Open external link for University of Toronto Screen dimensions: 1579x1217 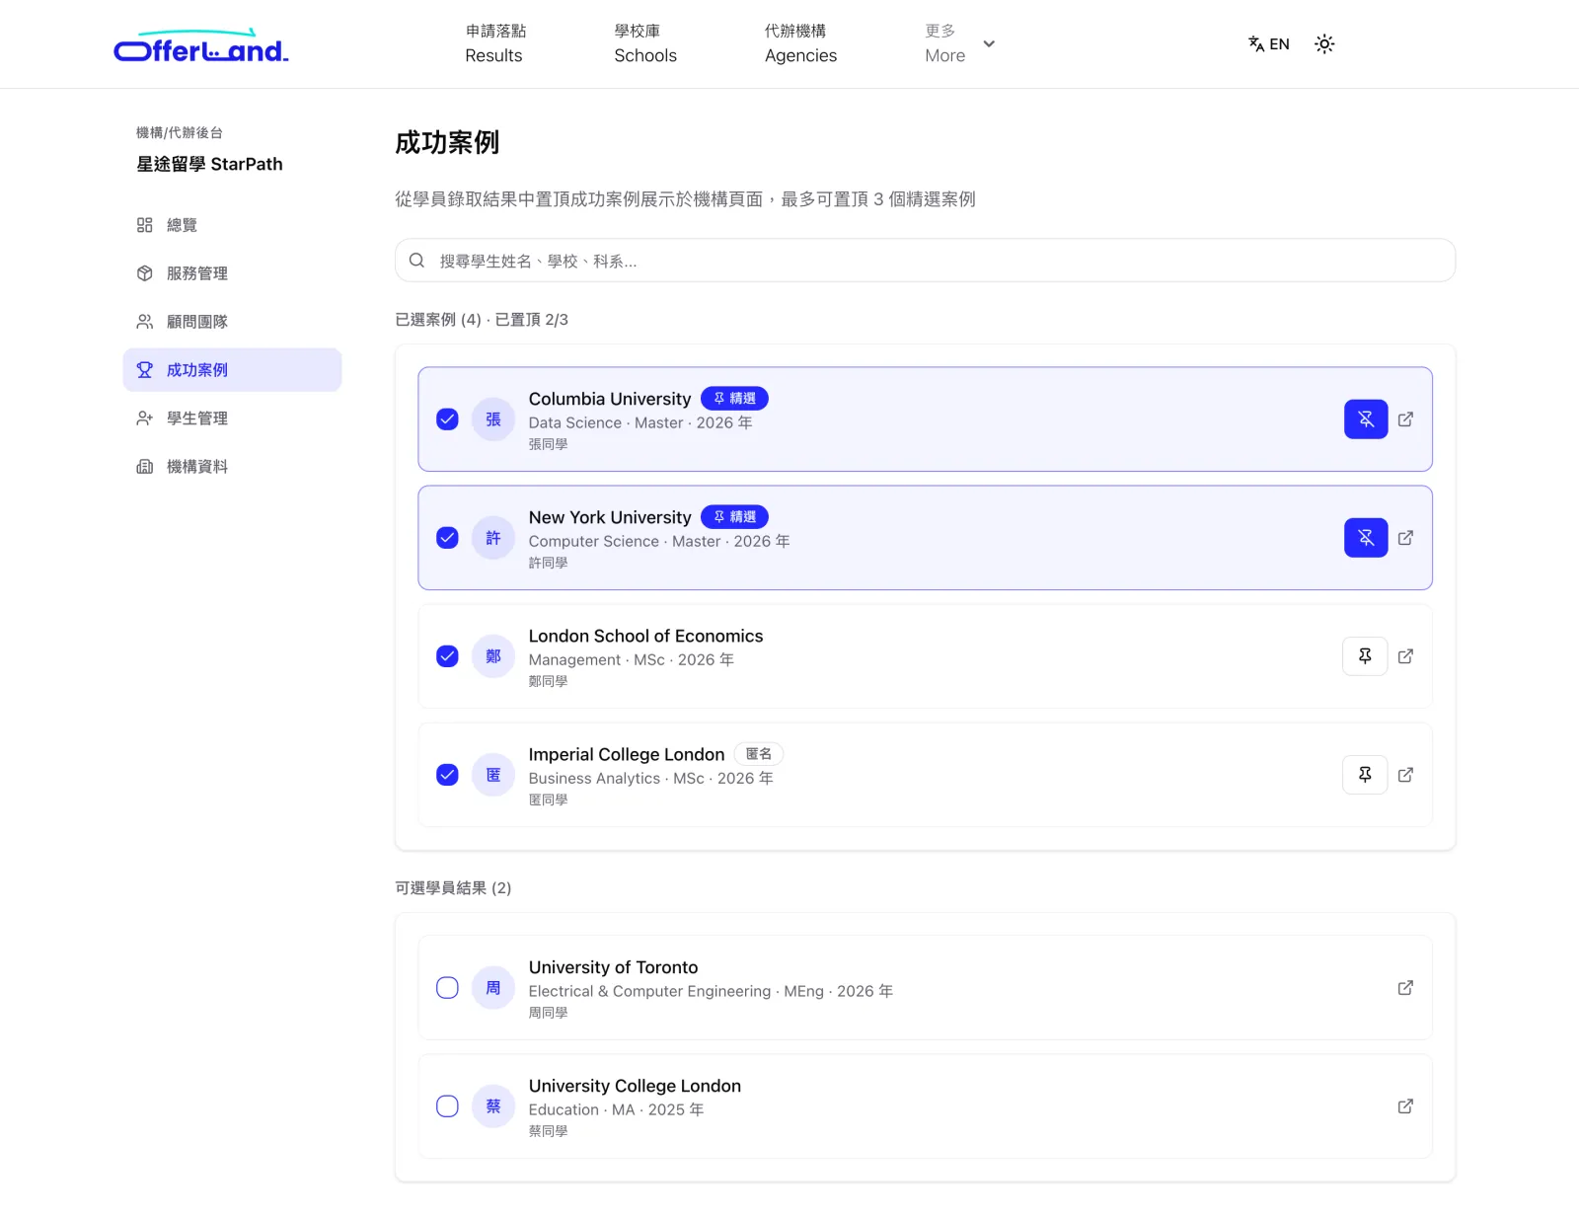coord(1406,988)
